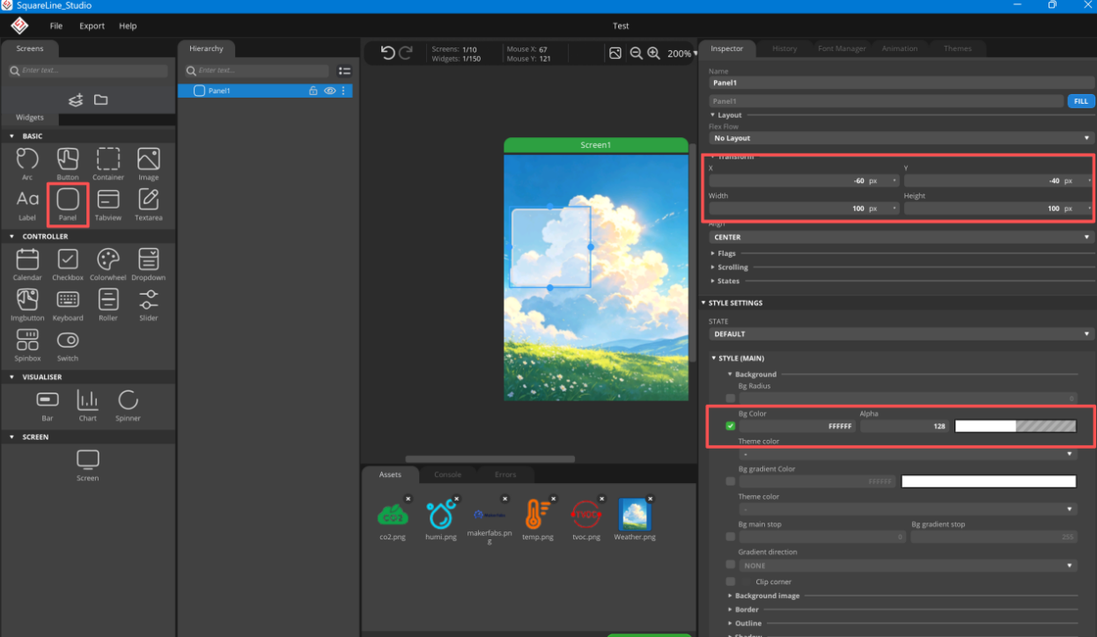Enable the Bg Radius checkbox
The width and height of the screenshot is (1097, 637).
click(x=731, y=399)
